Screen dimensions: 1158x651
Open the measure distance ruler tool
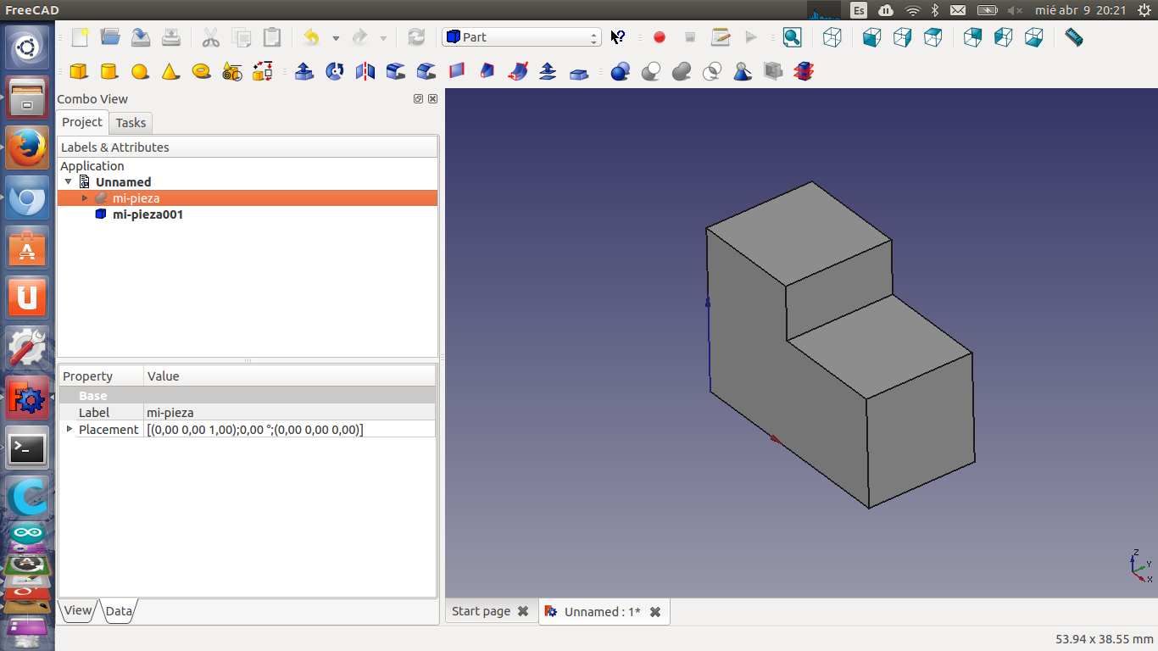point(1073,37)
